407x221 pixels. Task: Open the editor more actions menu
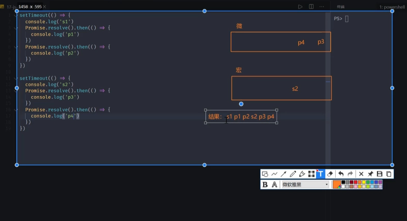[x=322, y=7]
